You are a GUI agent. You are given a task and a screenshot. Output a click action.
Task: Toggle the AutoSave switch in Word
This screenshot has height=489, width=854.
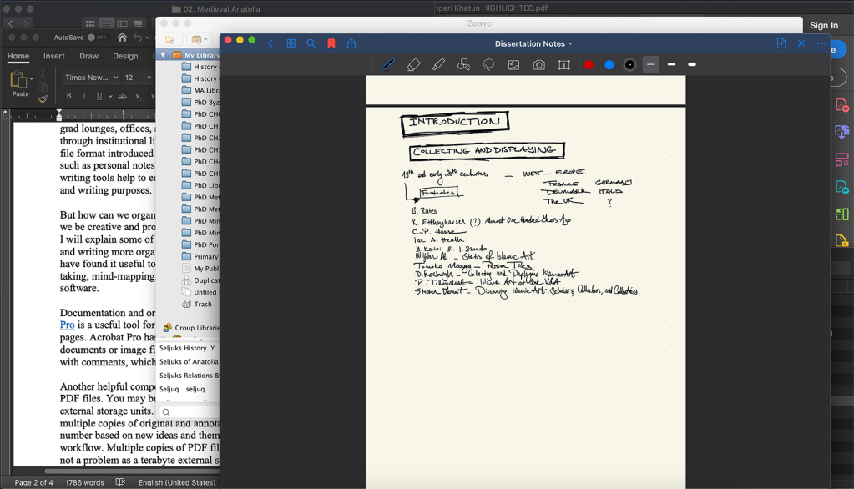coord(97,38)
